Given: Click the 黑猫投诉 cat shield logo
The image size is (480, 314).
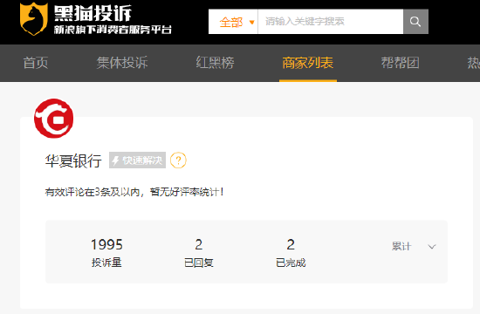Looking at the screenshot, I should [34, 18].
